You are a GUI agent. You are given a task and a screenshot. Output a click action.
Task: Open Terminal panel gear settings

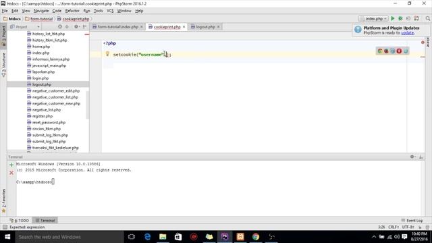[412, 157]
